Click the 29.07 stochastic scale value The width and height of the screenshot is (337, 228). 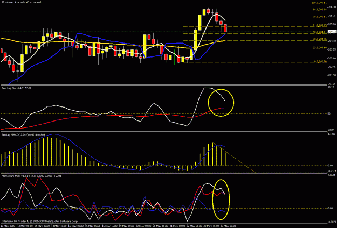331,130
